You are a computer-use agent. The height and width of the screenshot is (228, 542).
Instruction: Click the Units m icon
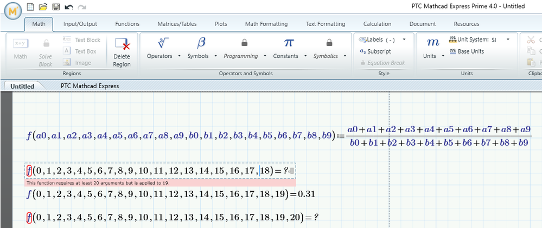click(433, 43)
